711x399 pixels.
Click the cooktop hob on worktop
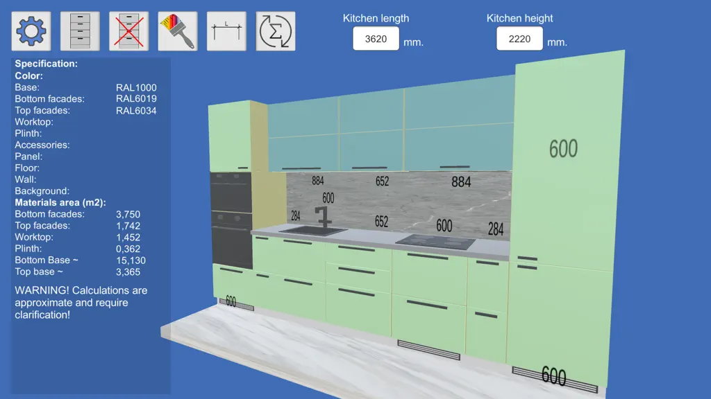pos(435,242)
